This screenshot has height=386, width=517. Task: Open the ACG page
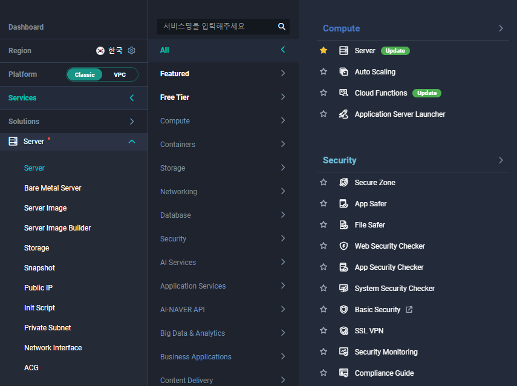click(31, 367)
